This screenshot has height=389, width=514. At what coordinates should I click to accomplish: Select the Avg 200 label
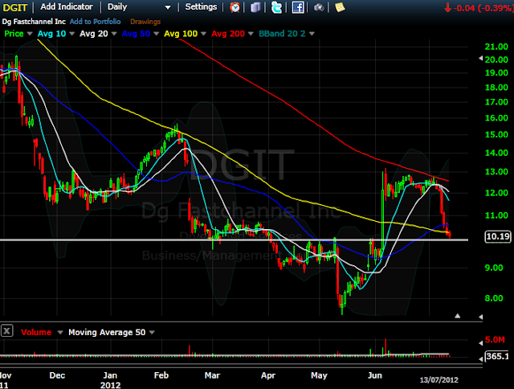pyautogui.click(x=228, y=34)
